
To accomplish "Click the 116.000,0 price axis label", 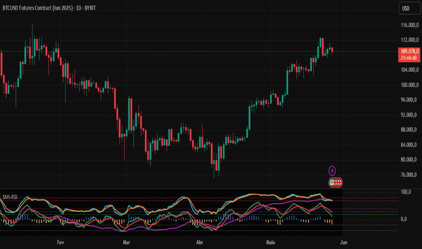I will click(x=410, y=25).
